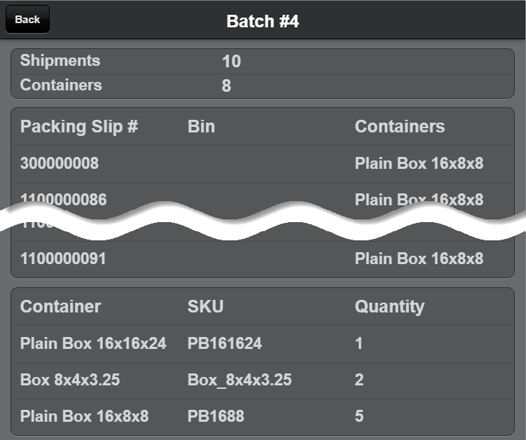Screen dimensions: 526x440
Task: Click SKU PB161624
Action: [x=225, y=343]
